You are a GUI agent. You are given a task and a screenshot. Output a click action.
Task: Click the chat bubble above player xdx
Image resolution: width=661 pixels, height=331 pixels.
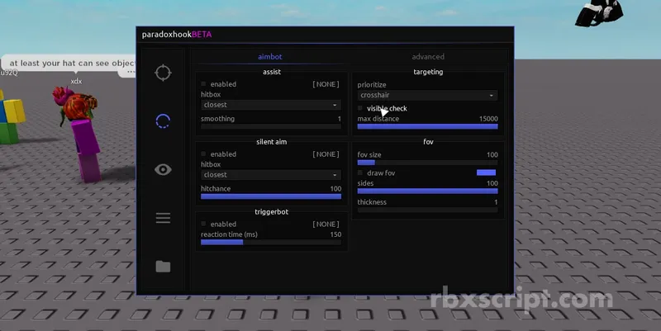click(70, 64)
